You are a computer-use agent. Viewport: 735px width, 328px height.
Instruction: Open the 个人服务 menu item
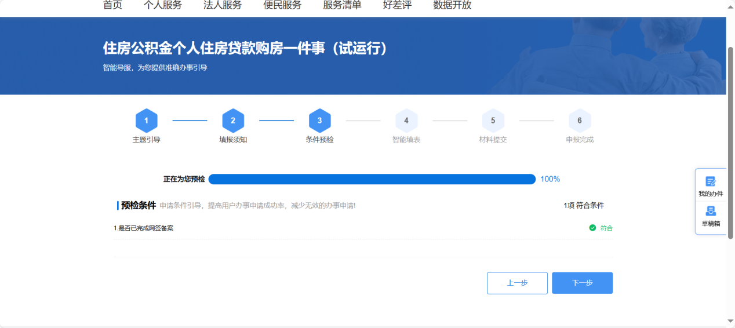coord(163,5)
